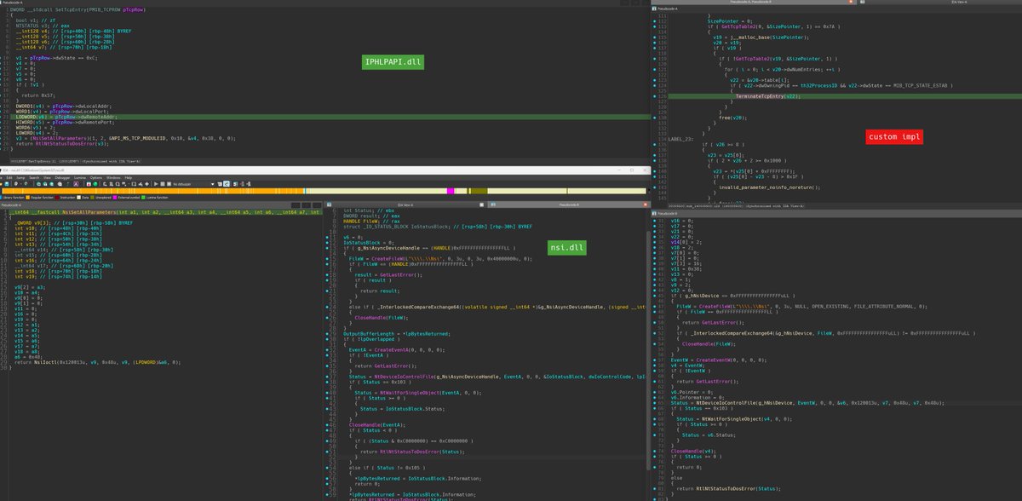This screenshot has height=501, width=1022.
Task: Click the TerminateTcpEntry(v22) call line
Action: point(766,96)
